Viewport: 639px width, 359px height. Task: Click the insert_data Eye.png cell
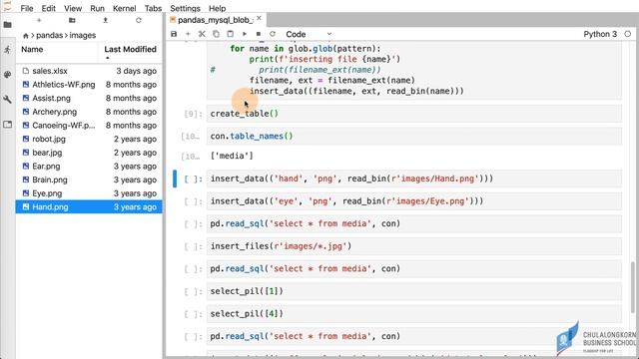[414, 201]
